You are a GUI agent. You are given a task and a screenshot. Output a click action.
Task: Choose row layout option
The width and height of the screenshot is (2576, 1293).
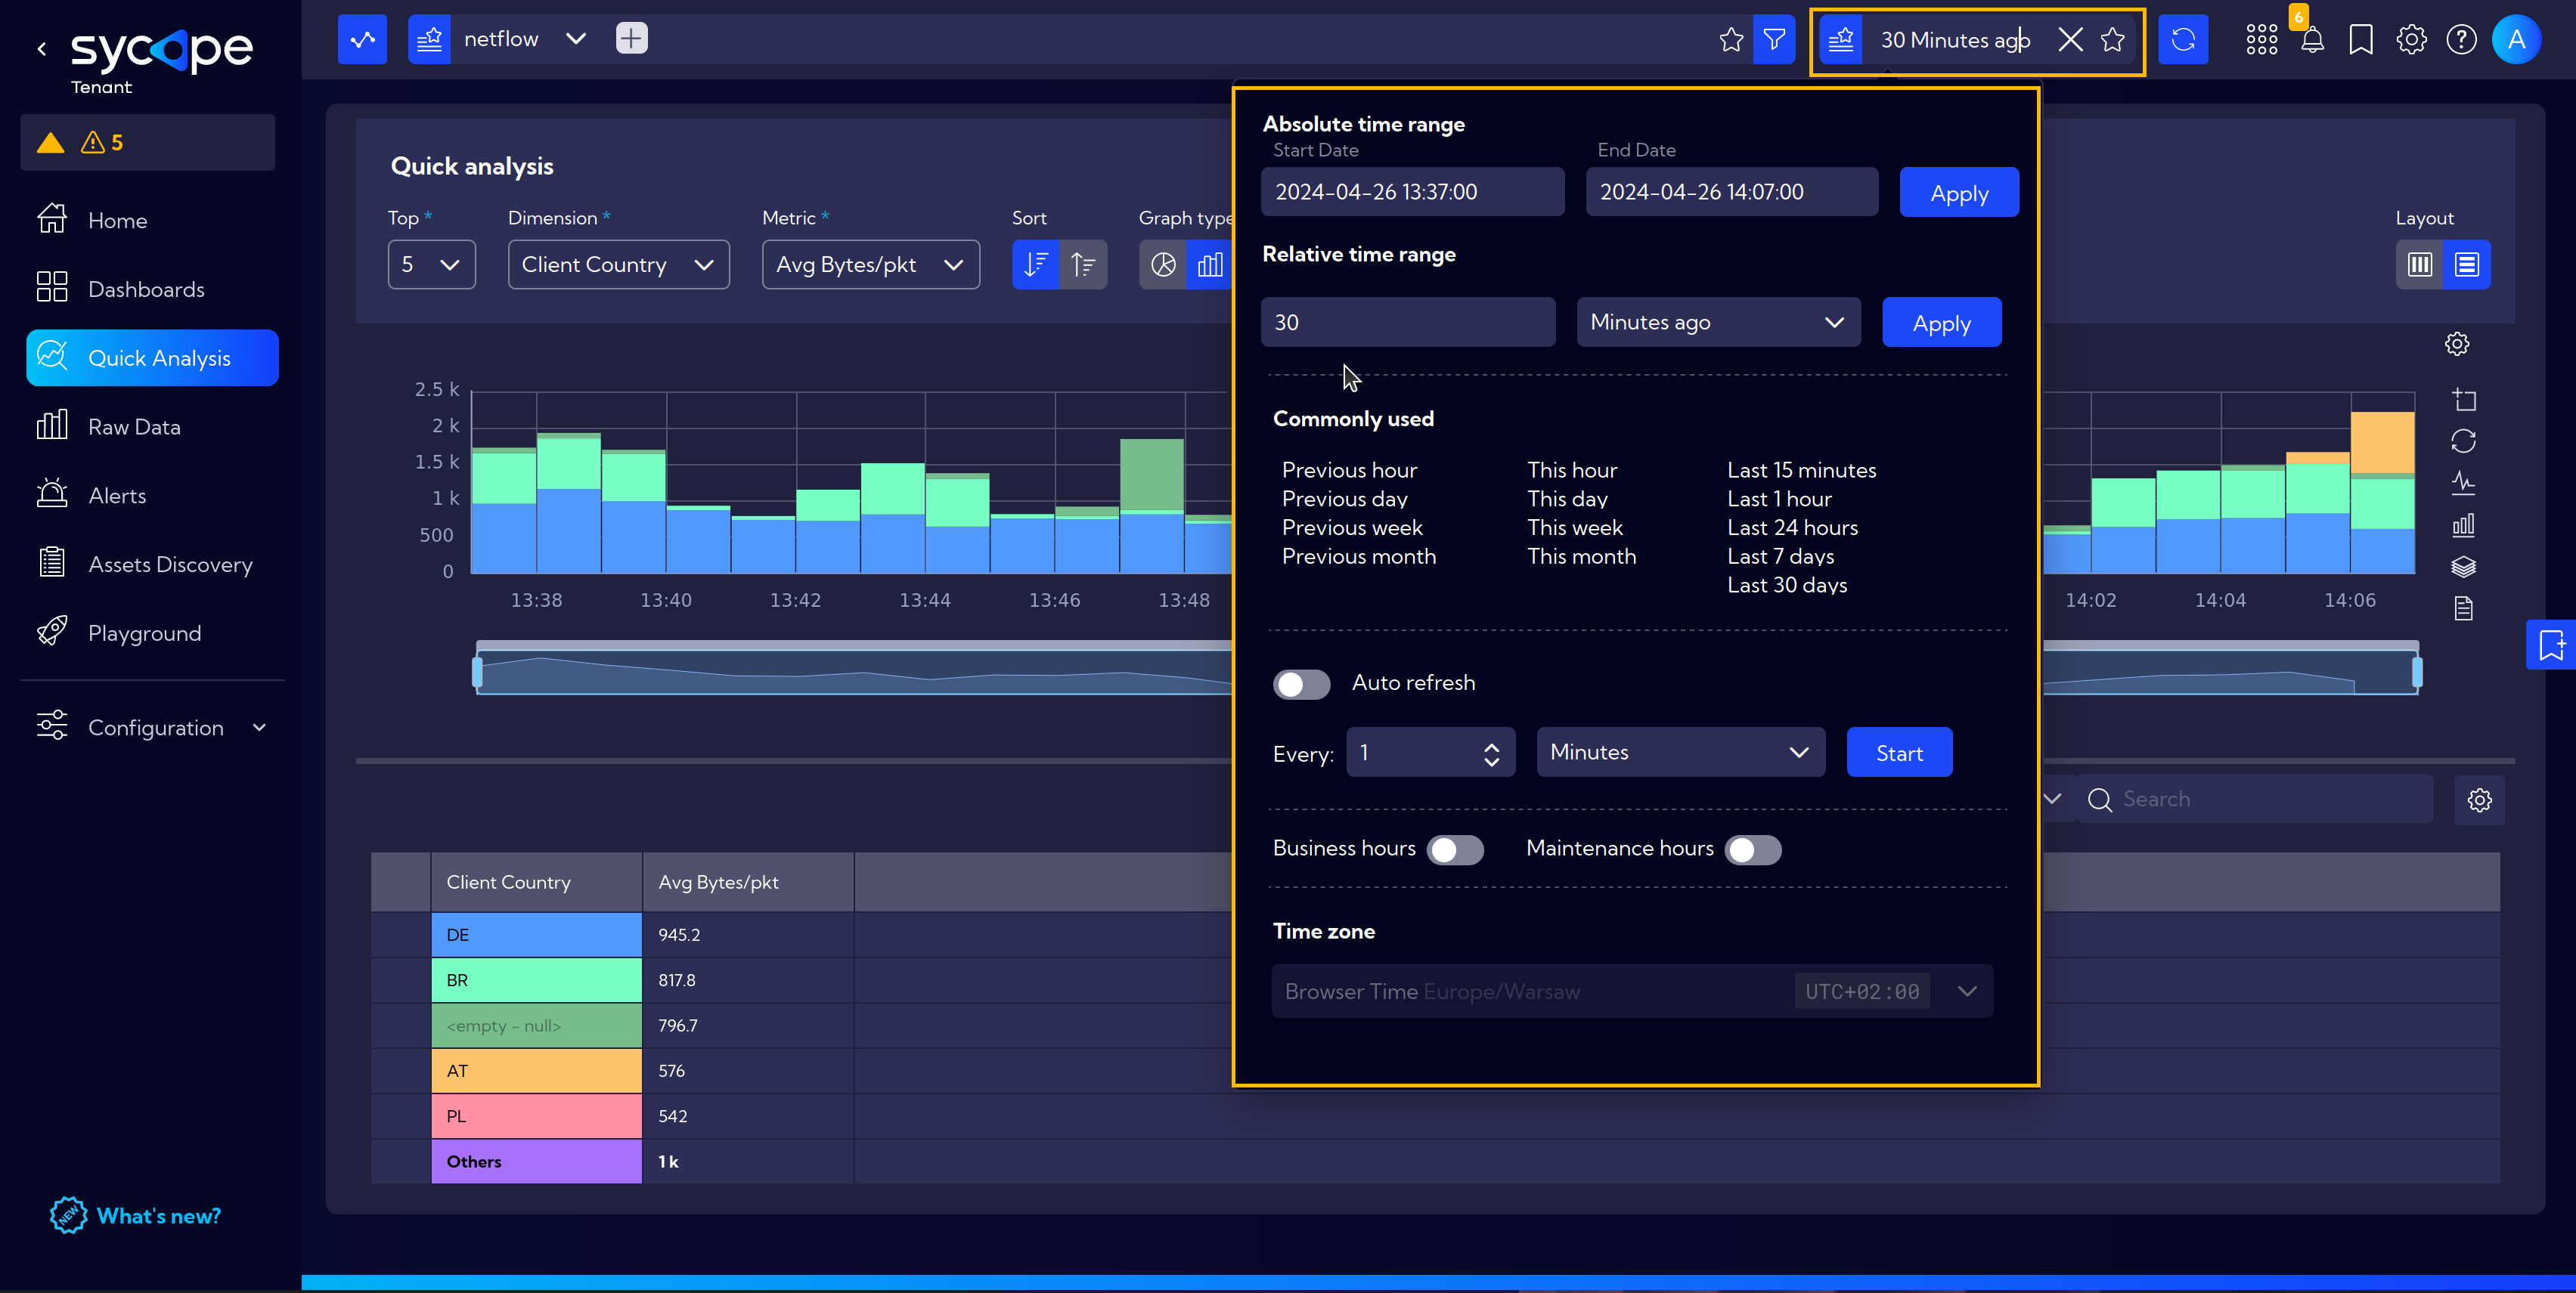[x=2467, y=264]
